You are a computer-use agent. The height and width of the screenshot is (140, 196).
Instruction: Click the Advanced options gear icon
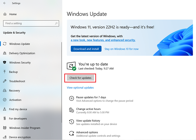(71, 133)
